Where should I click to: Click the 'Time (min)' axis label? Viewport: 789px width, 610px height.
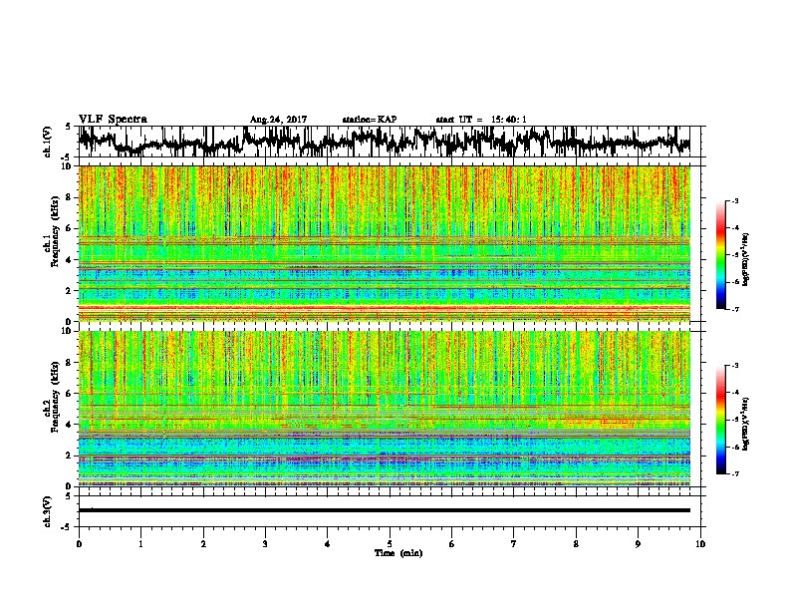tap(398, 553)
